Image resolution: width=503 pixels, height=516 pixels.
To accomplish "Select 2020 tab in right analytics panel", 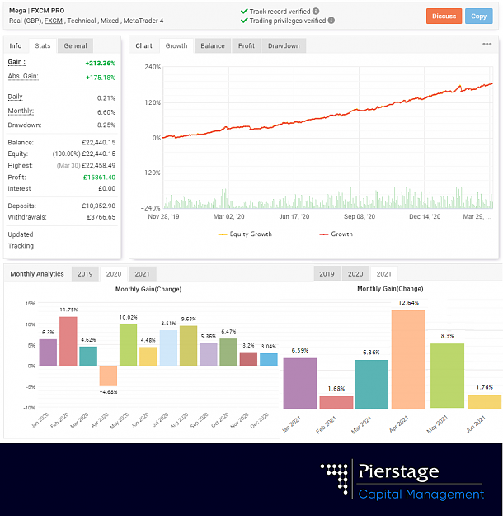I will 355,274.
